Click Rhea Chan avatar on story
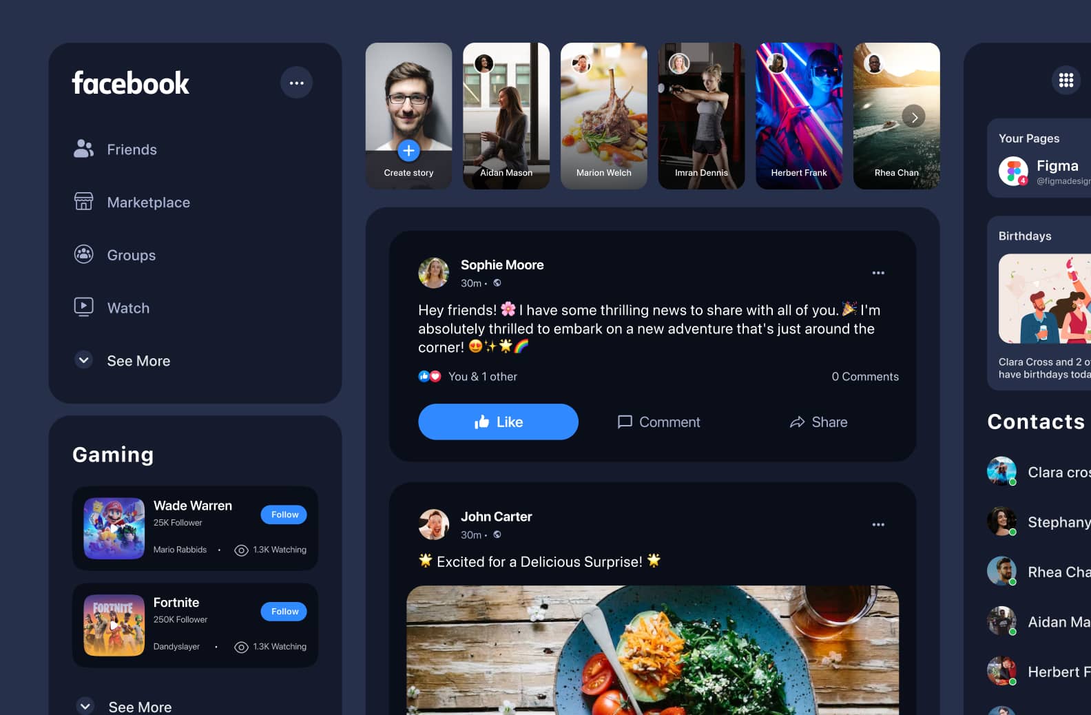 (x=875, y=63)
